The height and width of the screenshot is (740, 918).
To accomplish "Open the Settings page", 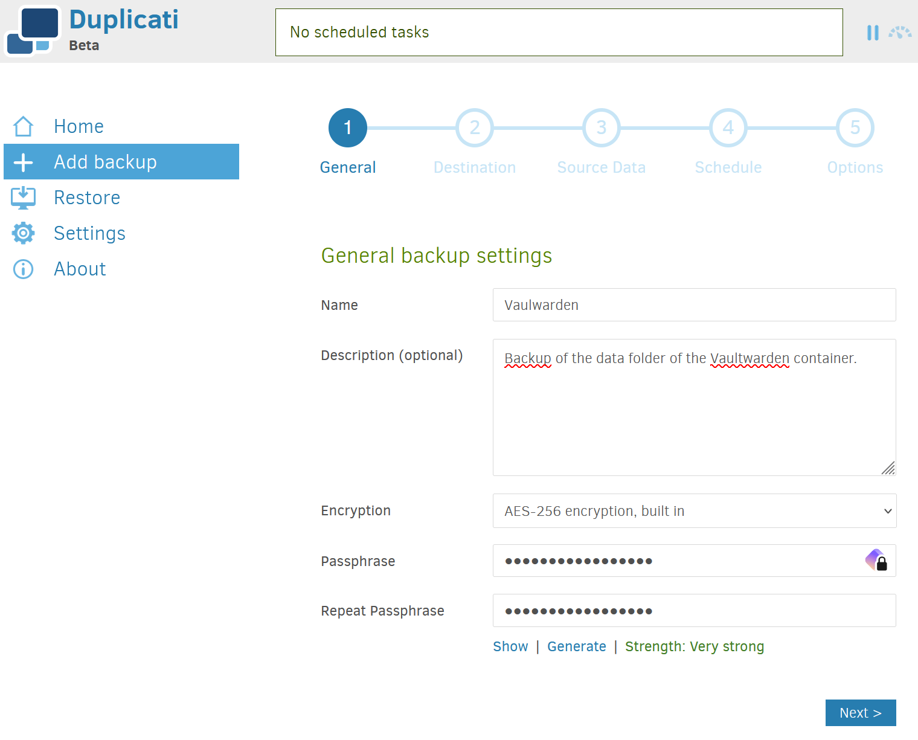I will pos(121,233).
